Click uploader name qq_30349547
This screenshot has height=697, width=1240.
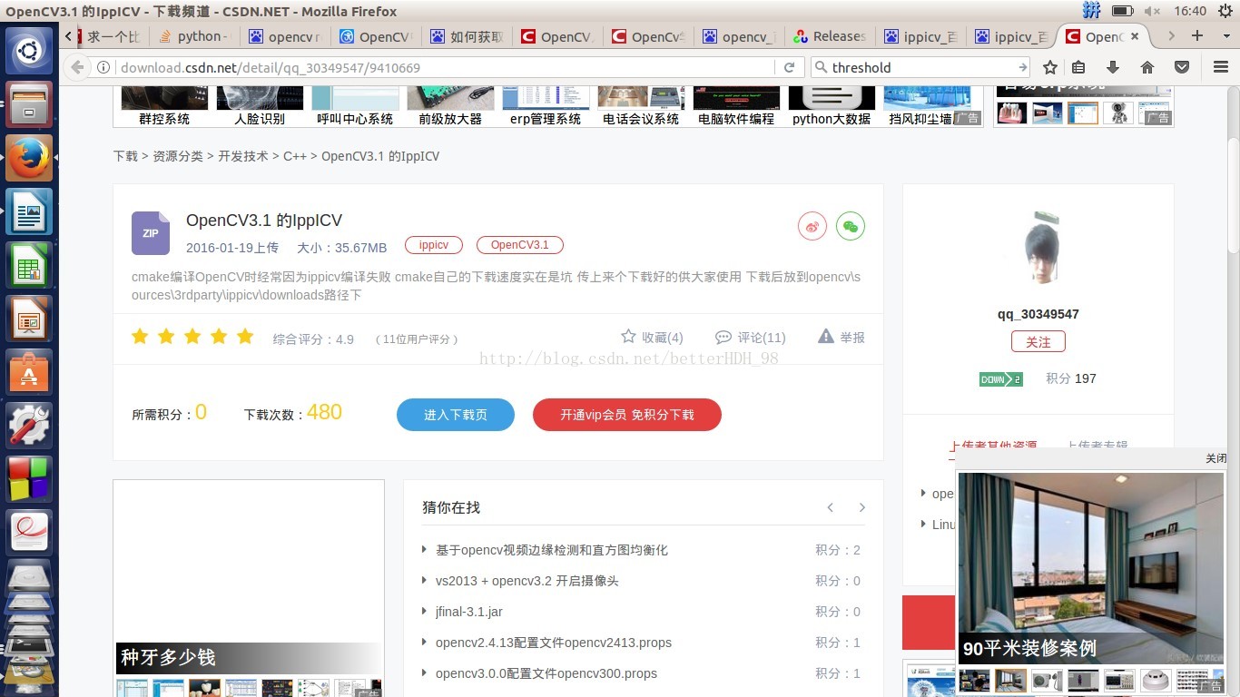click(1038, 314)
